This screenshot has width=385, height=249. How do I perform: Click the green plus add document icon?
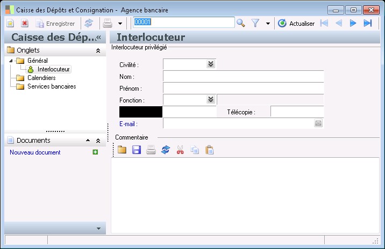[x=95, y=152]
